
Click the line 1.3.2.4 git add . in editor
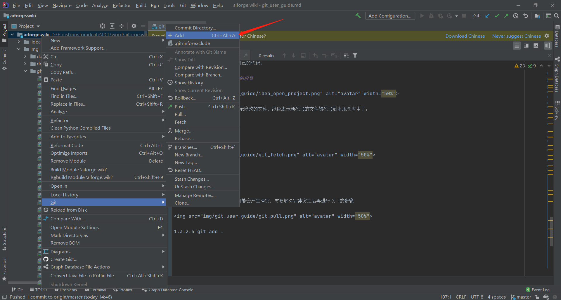pos(198,231)
